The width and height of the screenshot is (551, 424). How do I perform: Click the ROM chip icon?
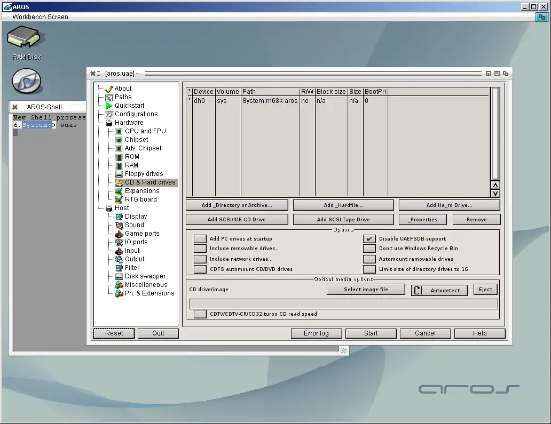pos(119,157)
